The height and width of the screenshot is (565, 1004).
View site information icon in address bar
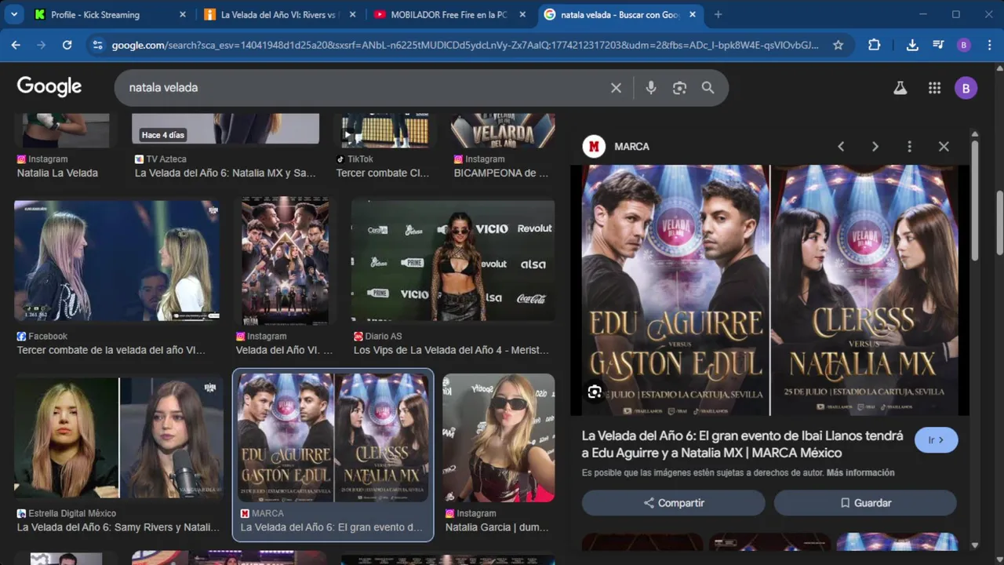(x=97, y=46)
